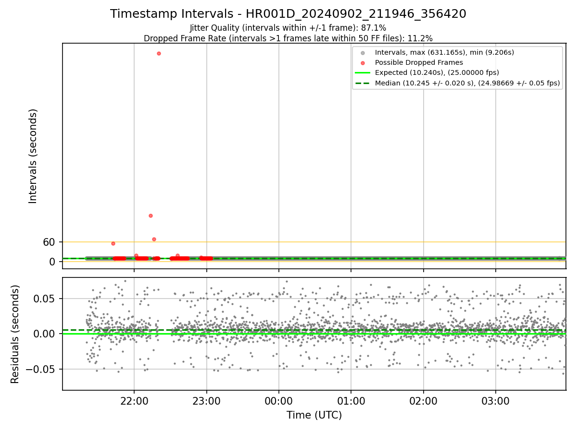Click the gray dot marker beside 'Intervals' legend
577x432 pixels.
363,53
